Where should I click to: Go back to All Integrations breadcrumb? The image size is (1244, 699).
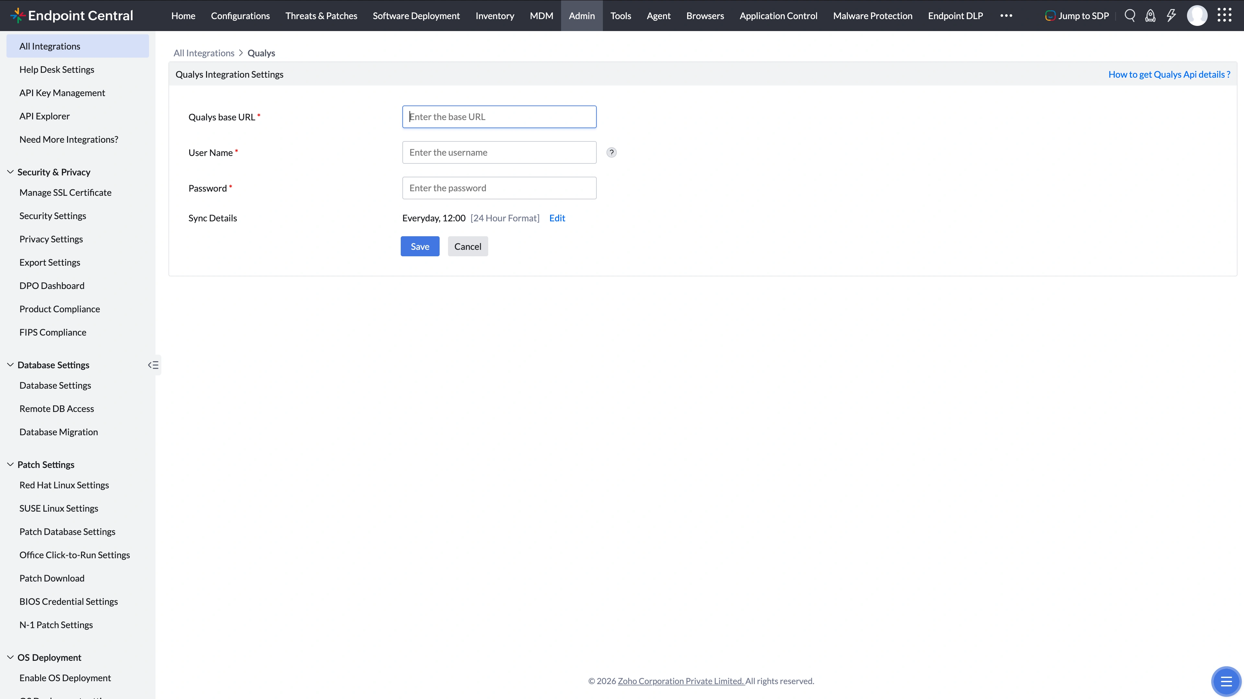[204, 53]
